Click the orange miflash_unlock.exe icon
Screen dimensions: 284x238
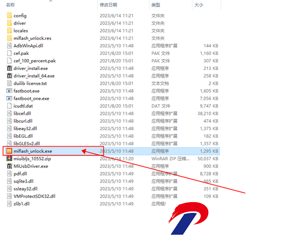click(9, 151)
